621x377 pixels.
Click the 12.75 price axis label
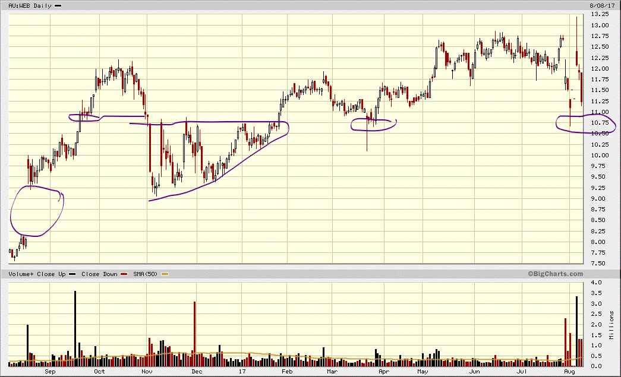[x=600, y=36]
